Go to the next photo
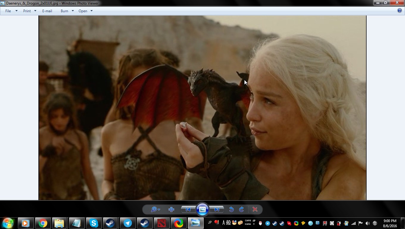 (216, 209)
